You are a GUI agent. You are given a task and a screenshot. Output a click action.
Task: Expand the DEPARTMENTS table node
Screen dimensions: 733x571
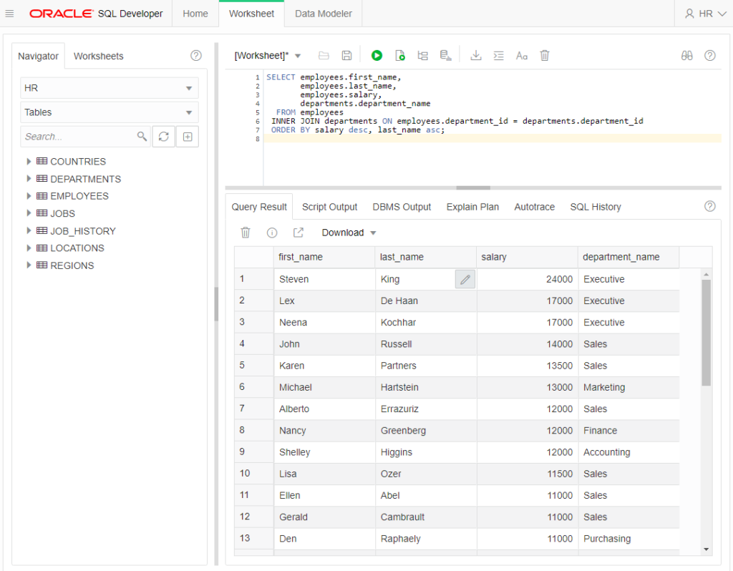[29, 179]
